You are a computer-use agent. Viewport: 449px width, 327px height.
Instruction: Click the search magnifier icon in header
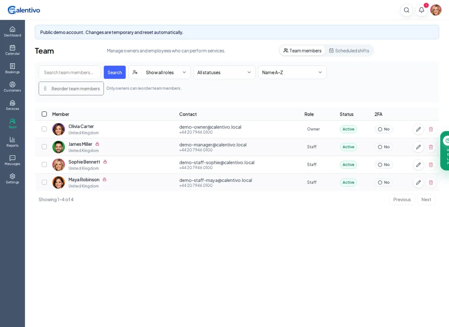point(406,10)
